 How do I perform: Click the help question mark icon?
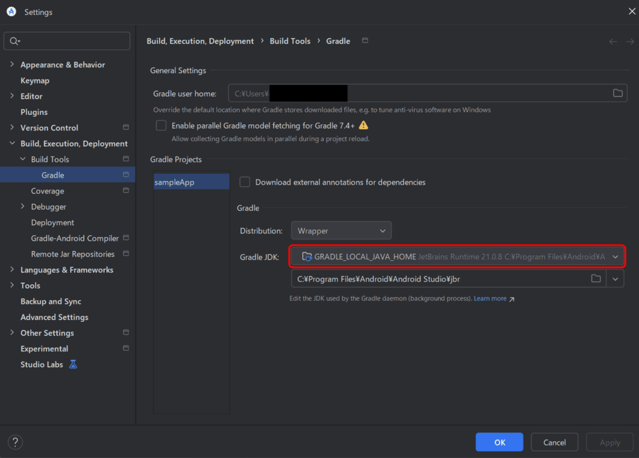click(x=15, y=442)
